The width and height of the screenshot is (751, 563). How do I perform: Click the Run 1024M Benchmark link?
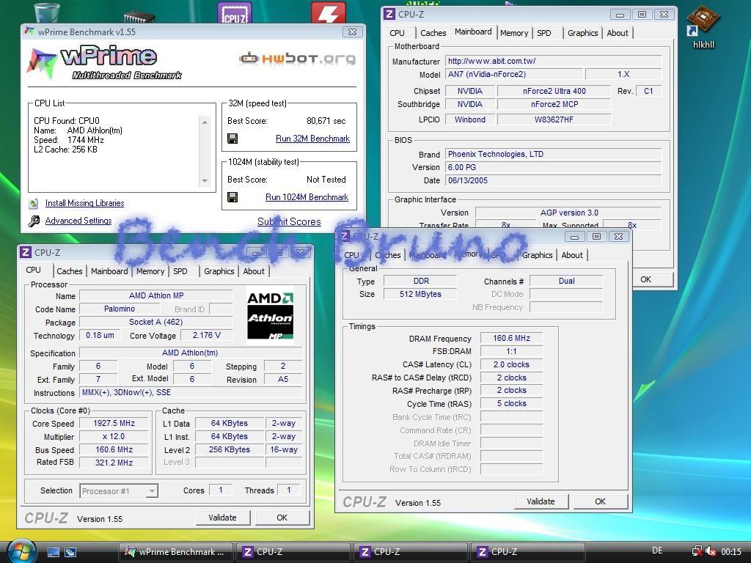307,197
